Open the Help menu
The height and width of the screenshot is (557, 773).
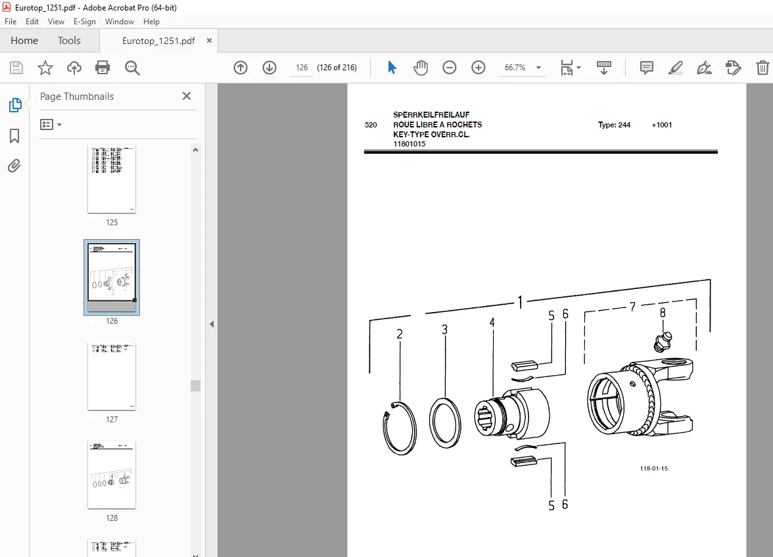tap(151, 22)
